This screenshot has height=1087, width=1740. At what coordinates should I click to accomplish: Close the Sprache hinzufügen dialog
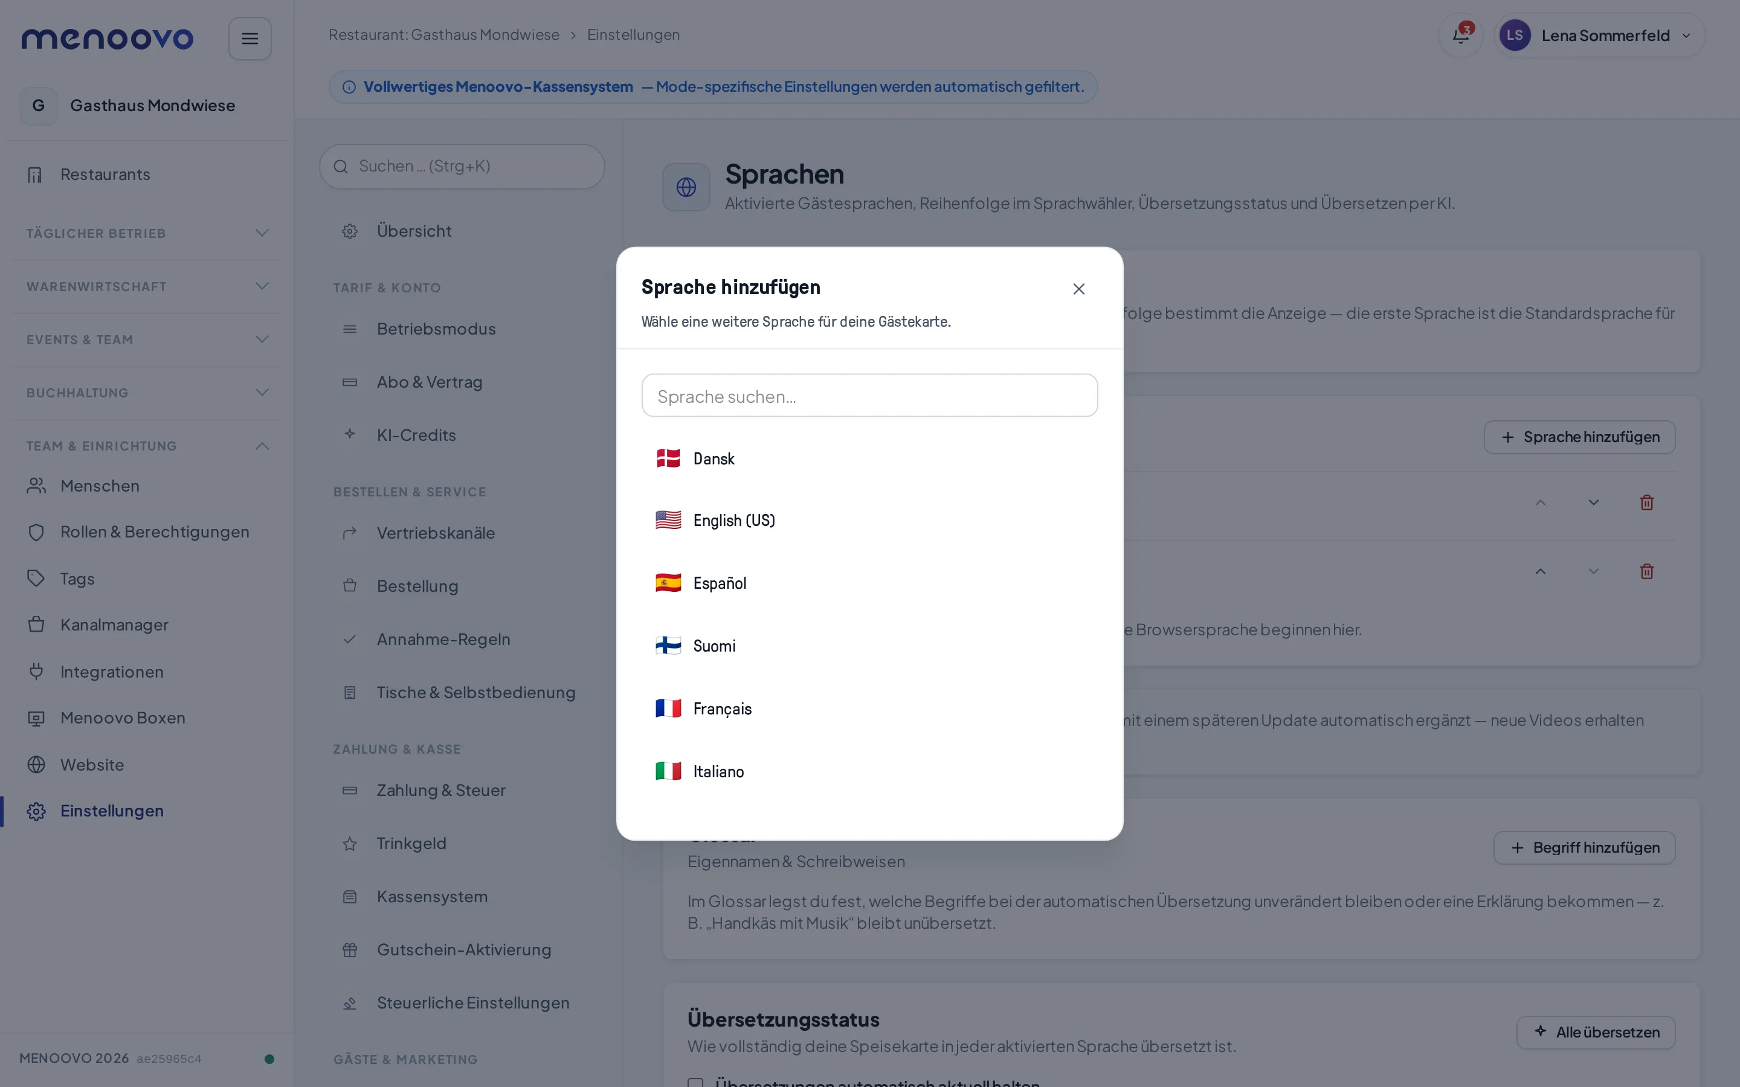click(x=1078, y=288)
